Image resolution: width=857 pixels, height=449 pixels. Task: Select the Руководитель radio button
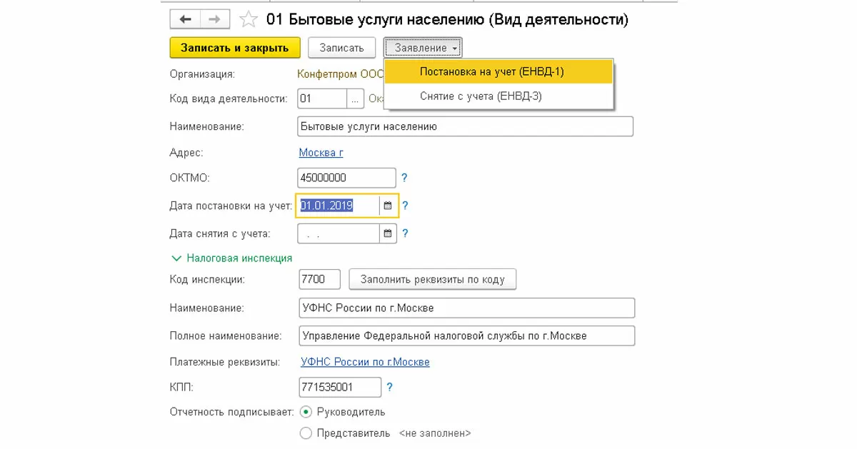click(306, 412)
